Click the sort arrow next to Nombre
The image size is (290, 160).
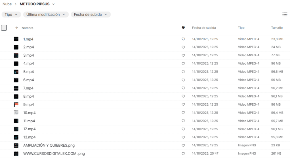click(x=17, y=28)
